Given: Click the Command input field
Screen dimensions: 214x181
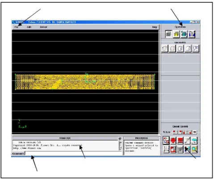Looking at the screenshot, I should coord(74,153).
